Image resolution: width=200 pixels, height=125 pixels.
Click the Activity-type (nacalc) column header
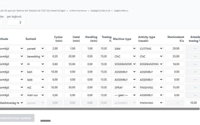point(147,39)
